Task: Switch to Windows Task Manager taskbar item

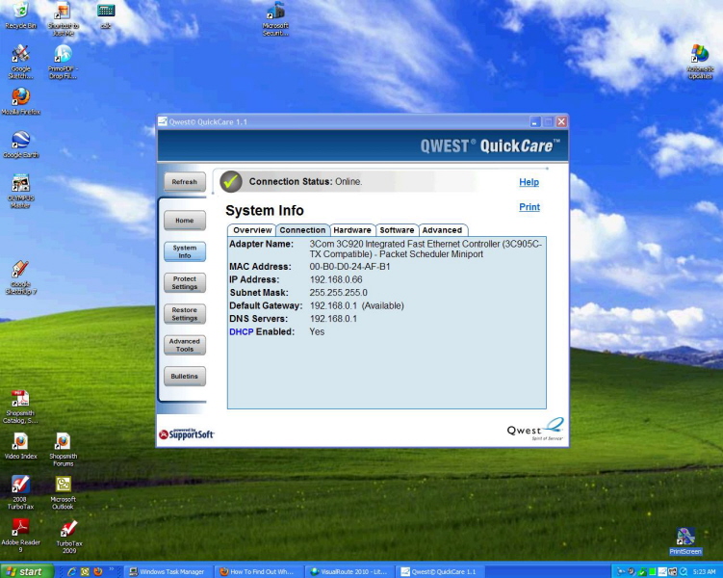Action: [168, 571]
